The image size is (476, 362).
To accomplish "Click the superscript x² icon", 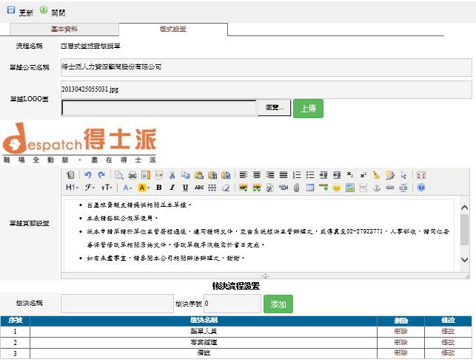I will coord(363,175).
